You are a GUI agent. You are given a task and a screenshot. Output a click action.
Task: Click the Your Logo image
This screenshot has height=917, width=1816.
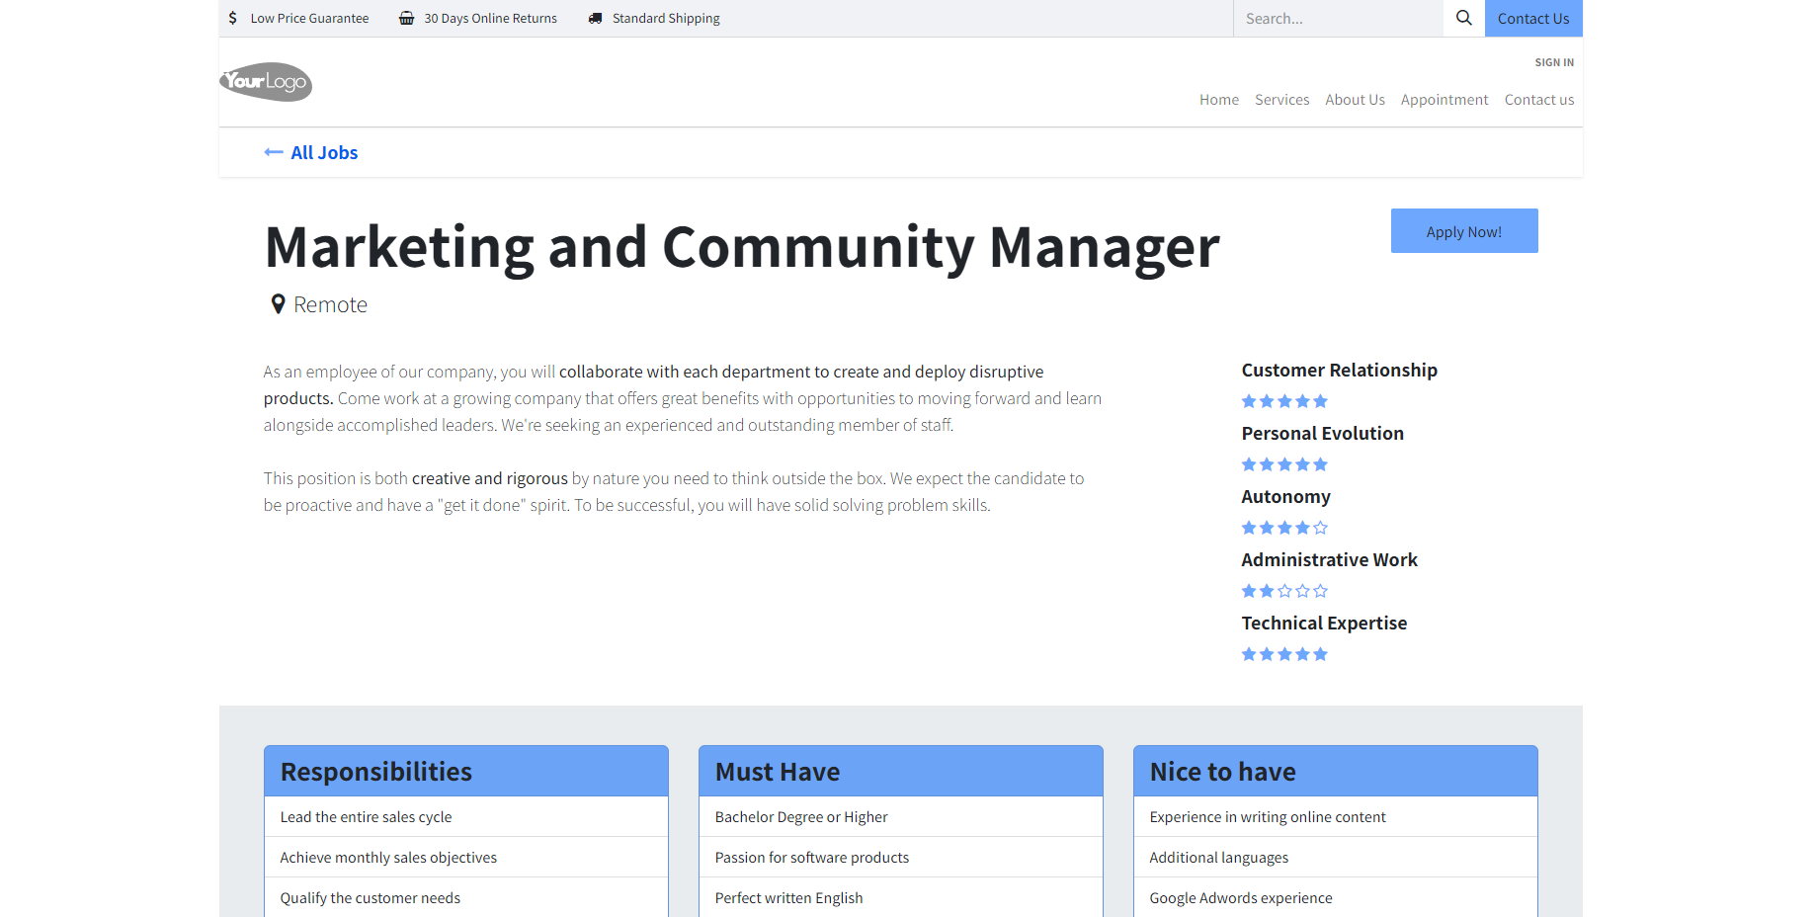coord(266,82)
